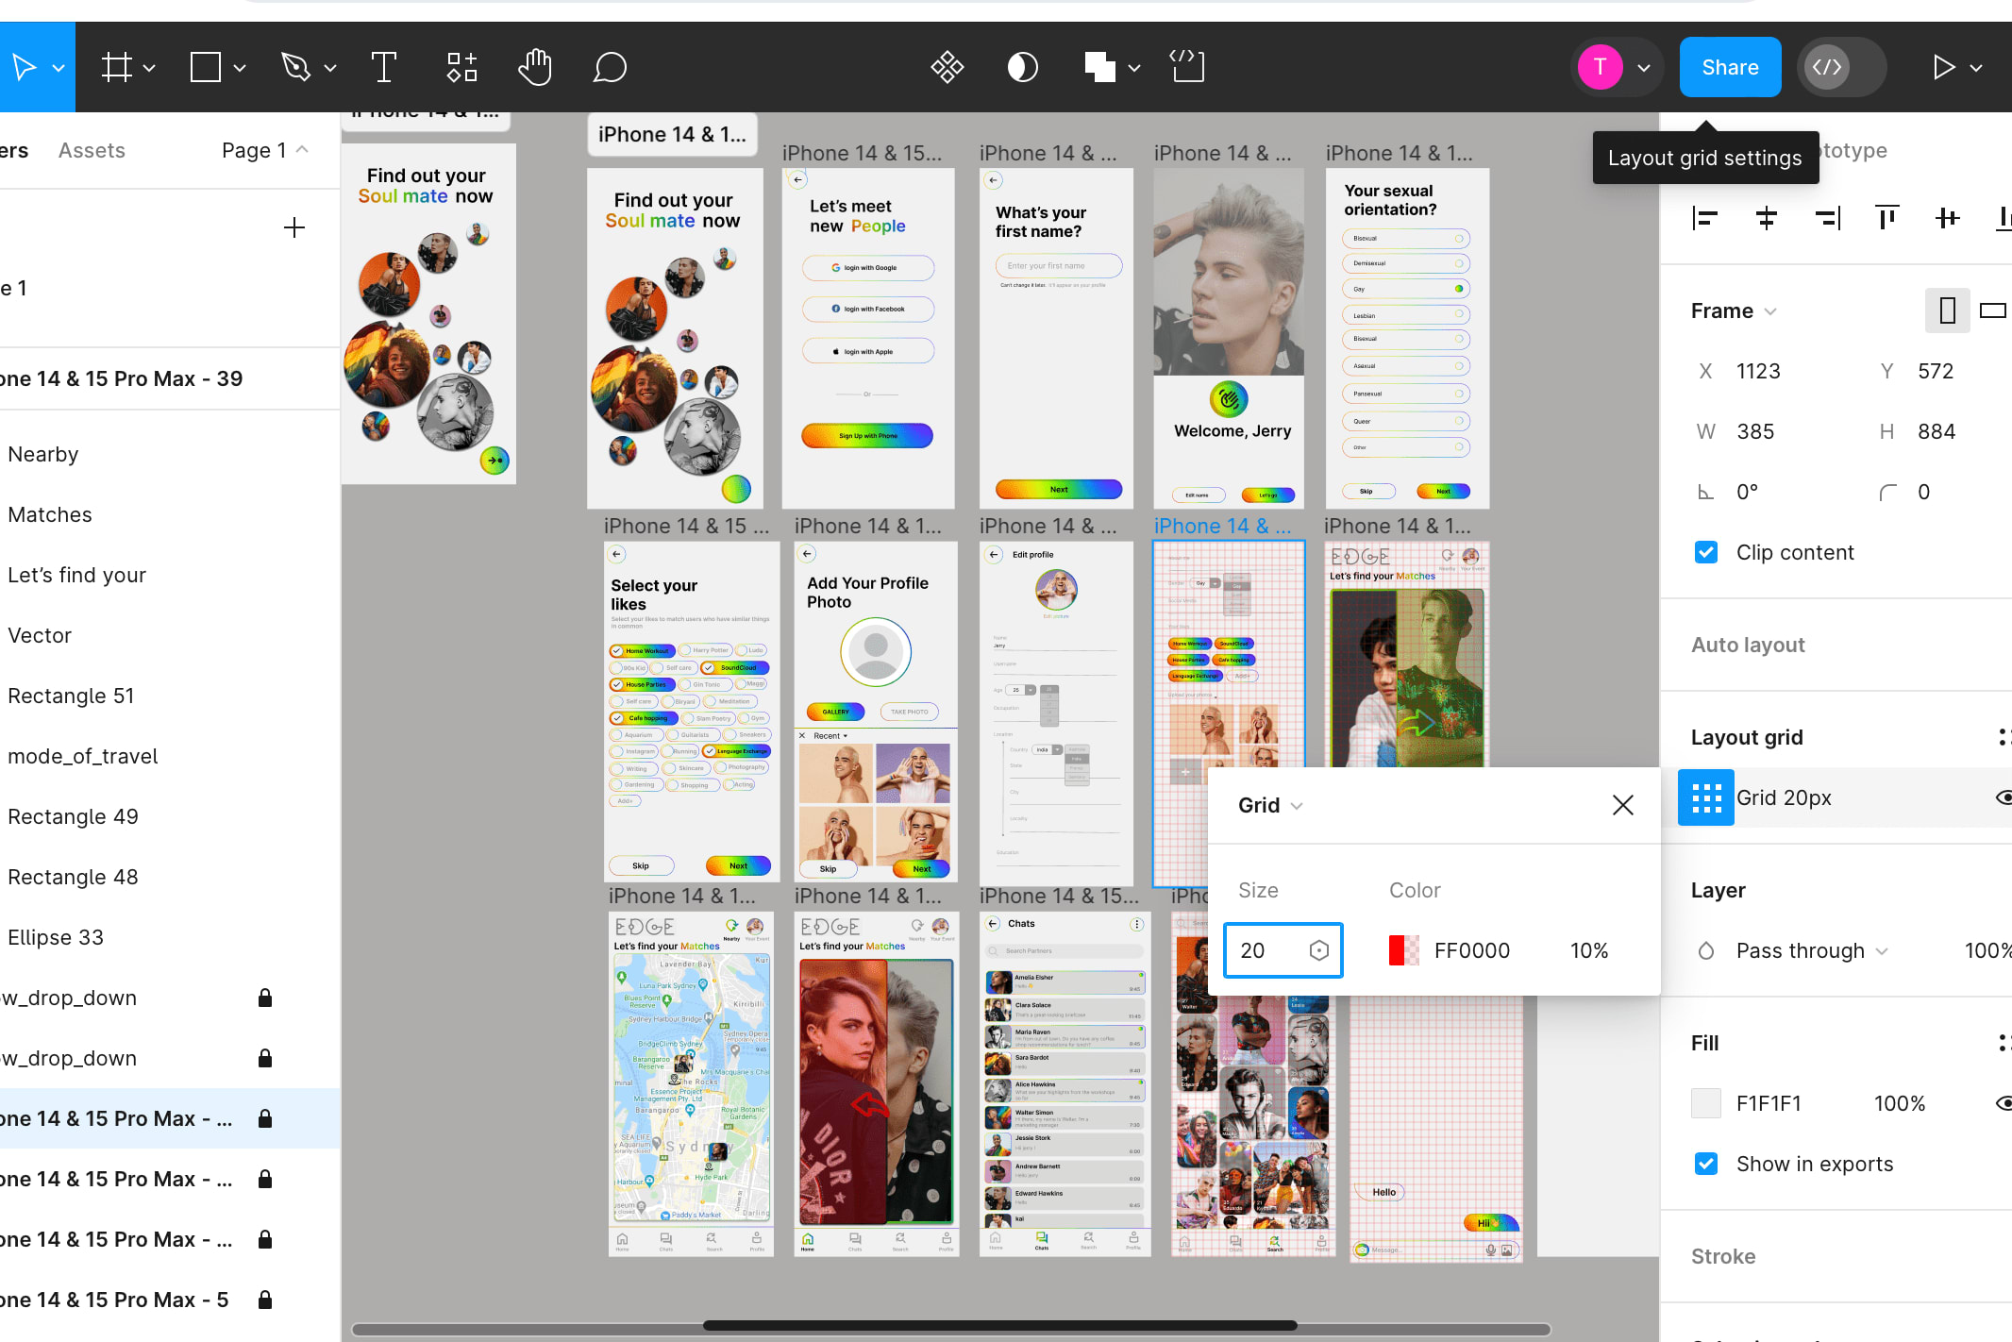
Task: Open the Grid type dropdown
Action: tap(1270, 805)
